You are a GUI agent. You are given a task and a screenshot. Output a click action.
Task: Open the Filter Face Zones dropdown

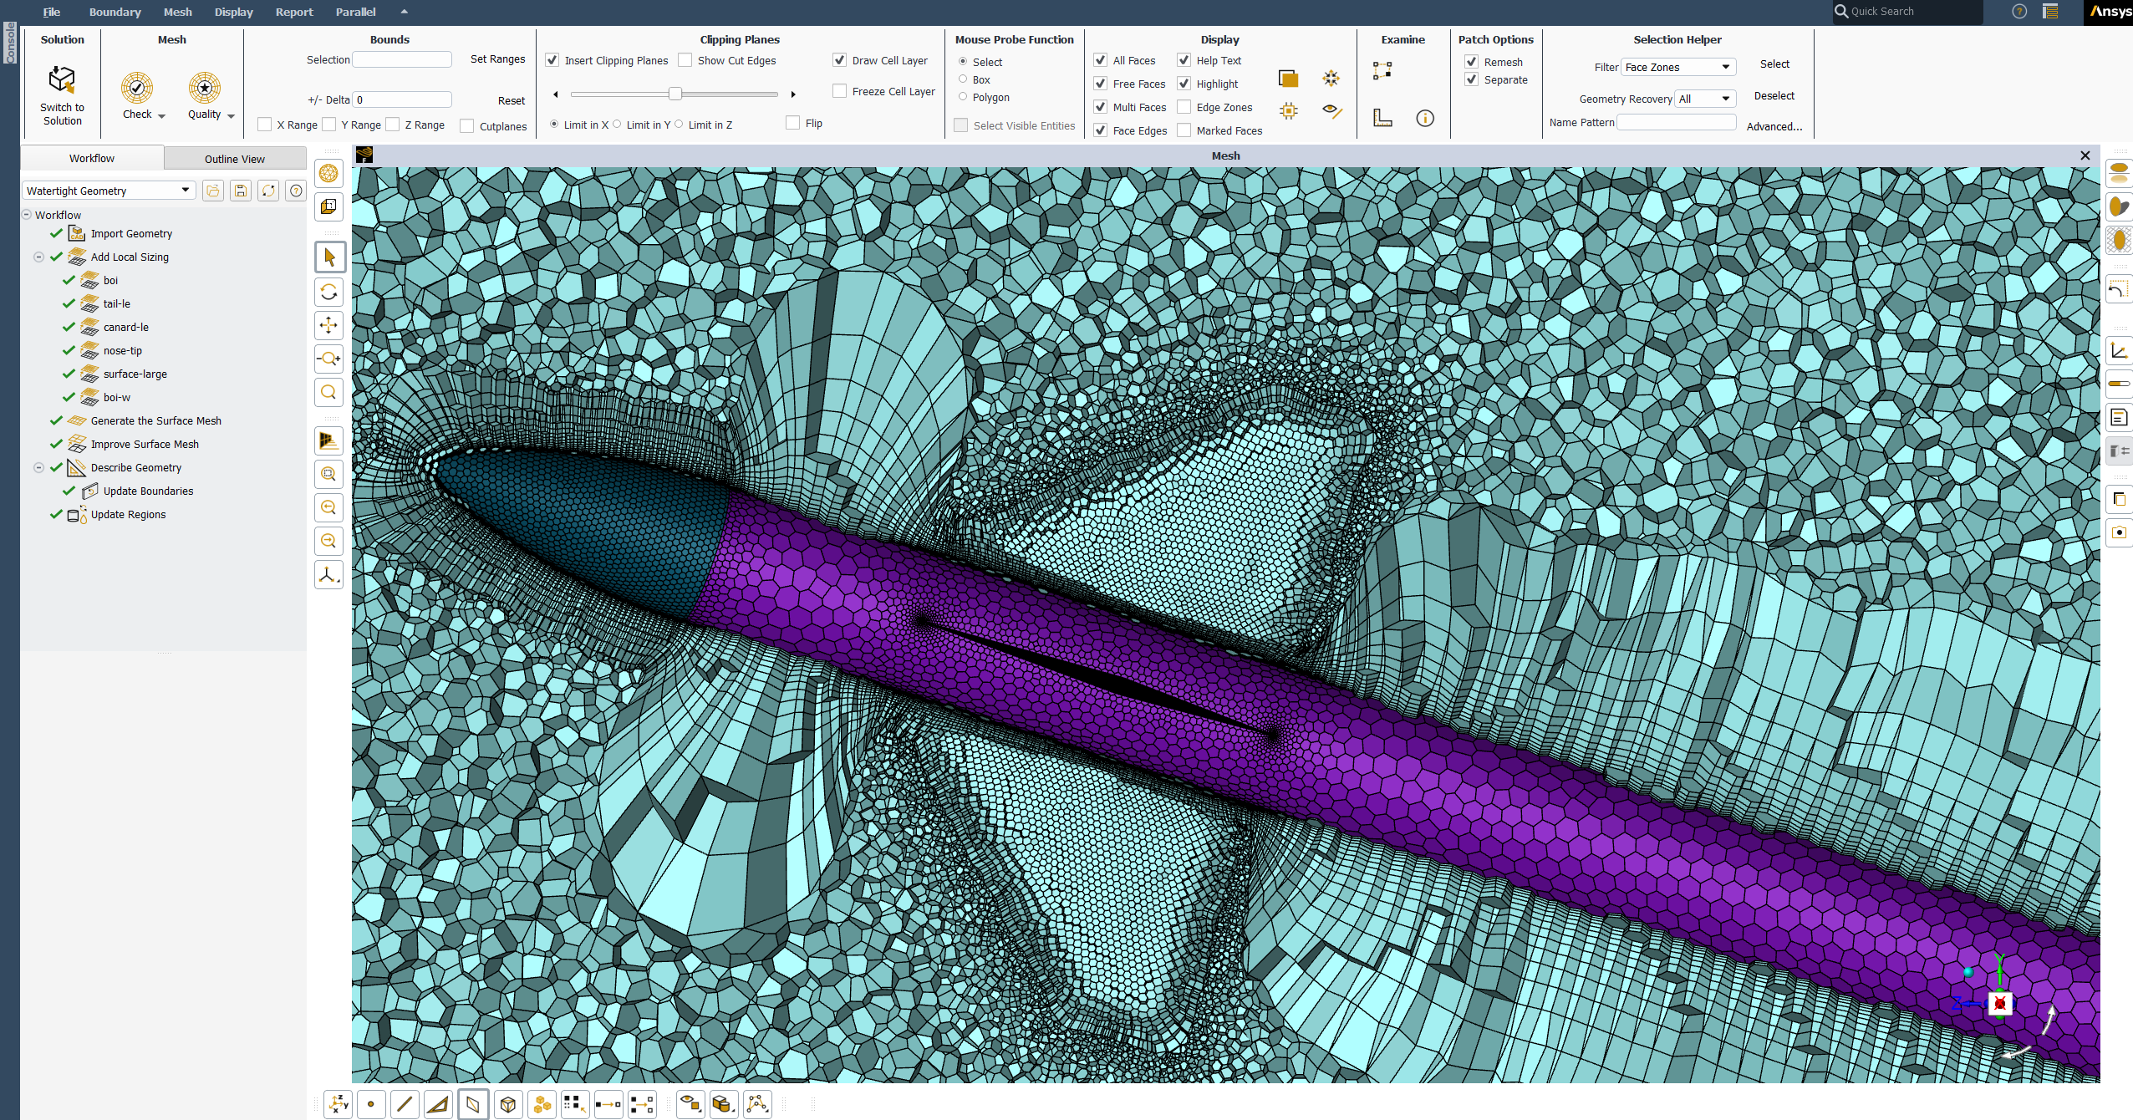pos(1678,67)
